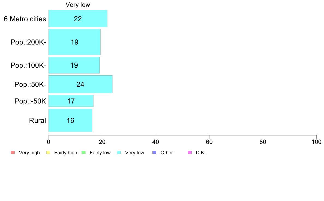Click the D.K. magenta legend swatch

190,153
